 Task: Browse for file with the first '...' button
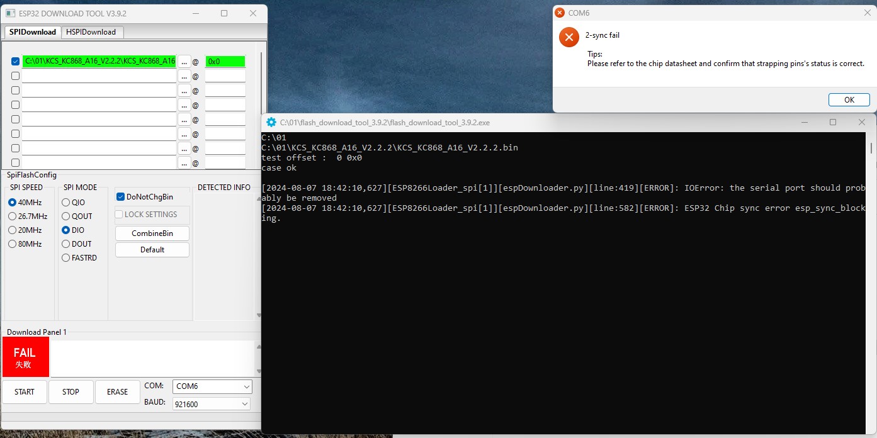click(x=184, y=61)
